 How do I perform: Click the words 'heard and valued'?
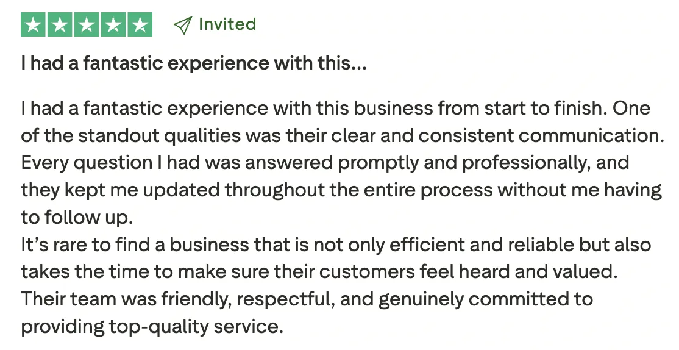[536, 272]
